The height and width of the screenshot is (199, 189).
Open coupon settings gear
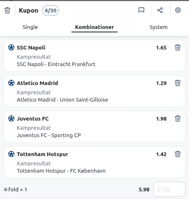178,10
